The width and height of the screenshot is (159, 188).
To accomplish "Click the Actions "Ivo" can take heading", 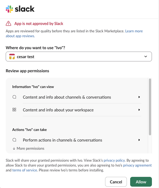I will [29, 130].
